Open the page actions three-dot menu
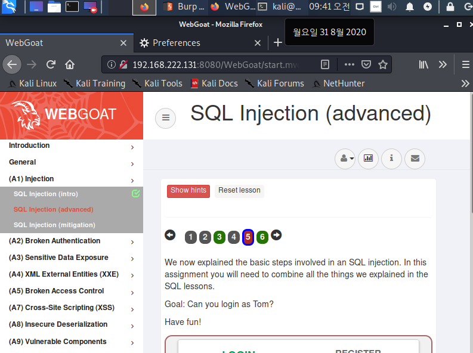The width and height of the screenshot is (473, 353). [350, 64]
